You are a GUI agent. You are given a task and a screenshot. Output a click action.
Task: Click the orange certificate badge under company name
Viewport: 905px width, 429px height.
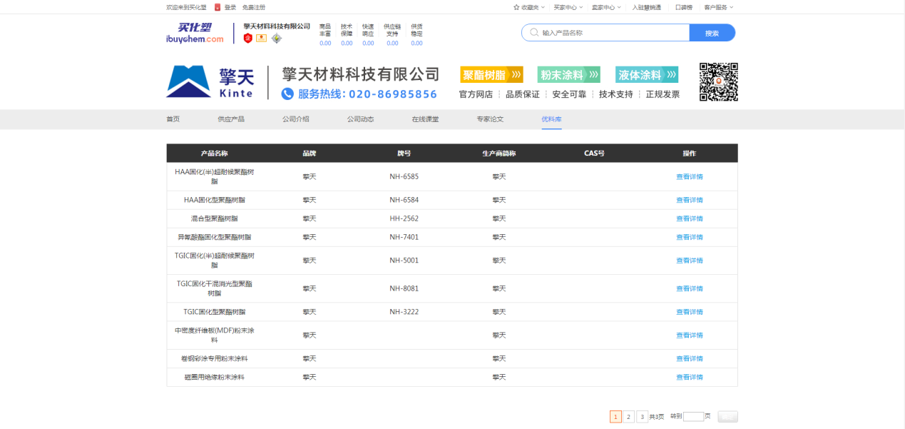[x=262, y=39]
